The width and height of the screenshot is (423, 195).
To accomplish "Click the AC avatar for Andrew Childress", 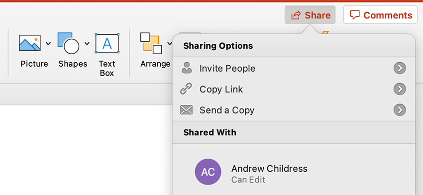I will pyautogui.click(x=208, y=172).
